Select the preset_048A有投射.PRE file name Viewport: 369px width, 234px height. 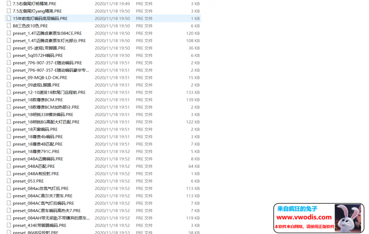[36, 174]
